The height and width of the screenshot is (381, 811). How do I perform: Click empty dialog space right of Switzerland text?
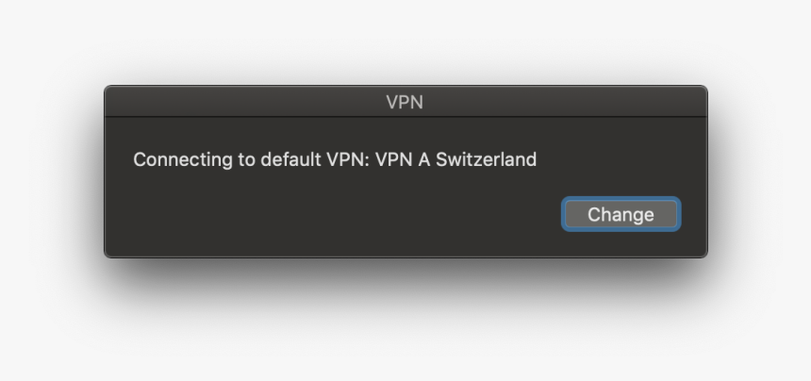pos(621,159)
